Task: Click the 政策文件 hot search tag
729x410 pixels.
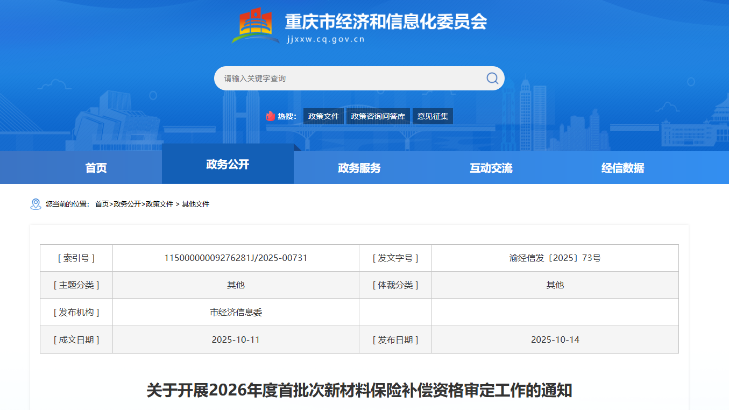Action: [323, 116]
